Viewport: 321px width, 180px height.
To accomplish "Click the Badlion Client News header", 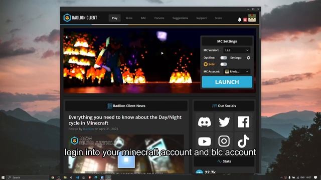I will [x=126, y=105].
